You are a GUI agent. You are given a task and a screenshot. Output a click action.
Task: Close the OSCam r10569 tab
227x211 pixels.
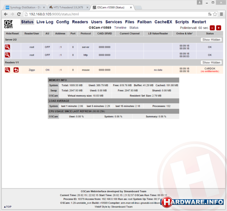[131, 8]
